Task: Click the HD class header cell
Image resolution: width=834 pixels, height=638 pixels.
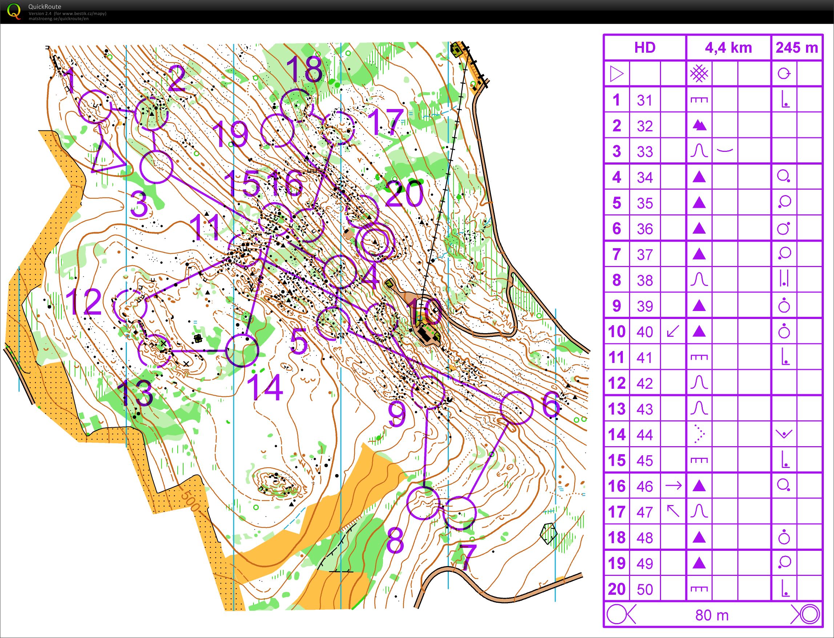Action: 645,48
